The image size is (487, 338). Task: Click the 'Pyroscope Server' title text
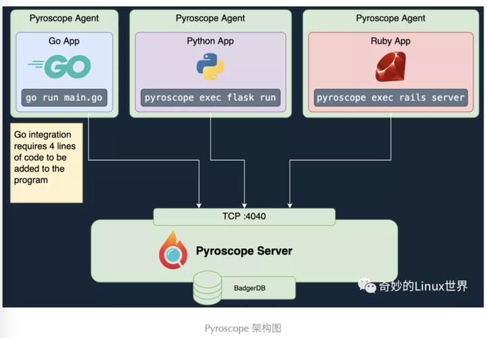click(x=244, y=251)
